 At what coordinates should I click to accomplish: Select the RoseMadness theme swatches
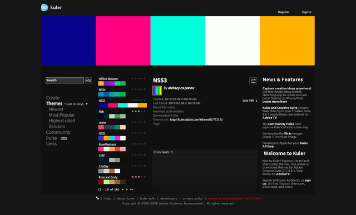click(112, 149)
